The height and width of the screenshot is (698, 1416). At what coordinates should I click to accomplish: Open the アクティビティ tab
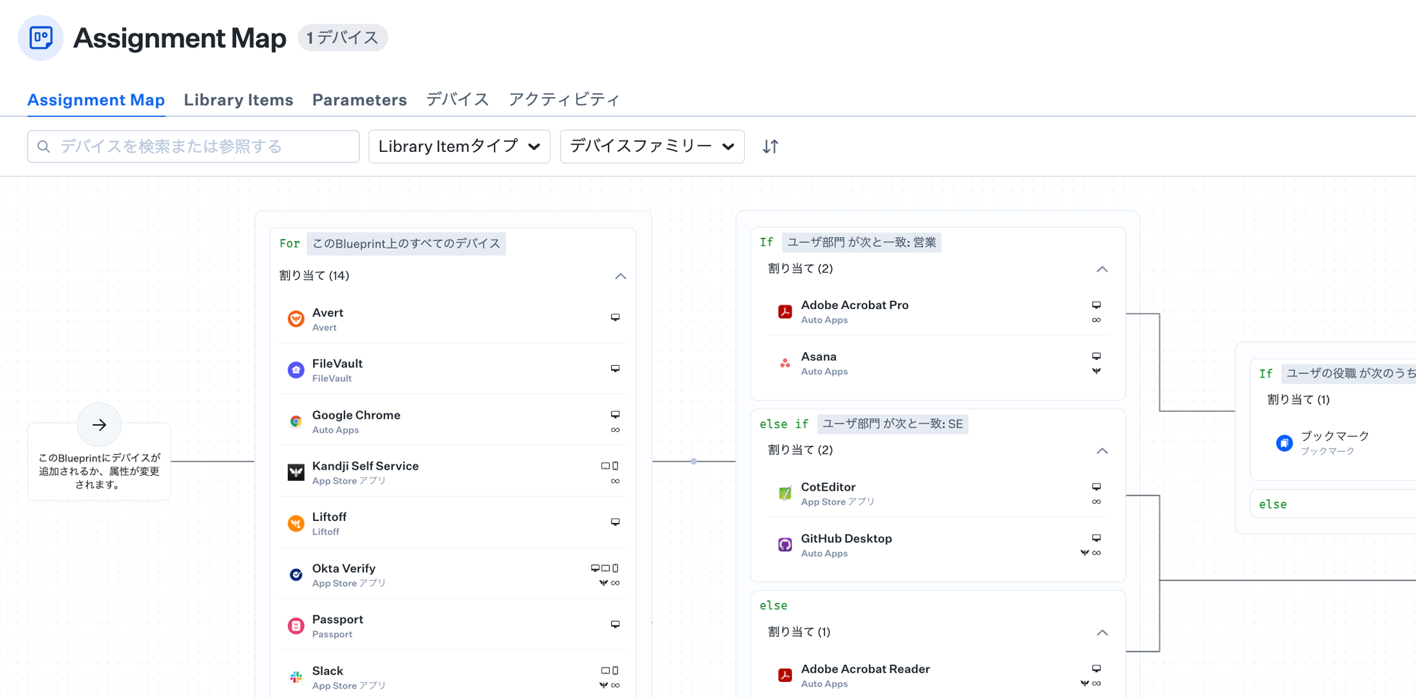coord(564,99)
